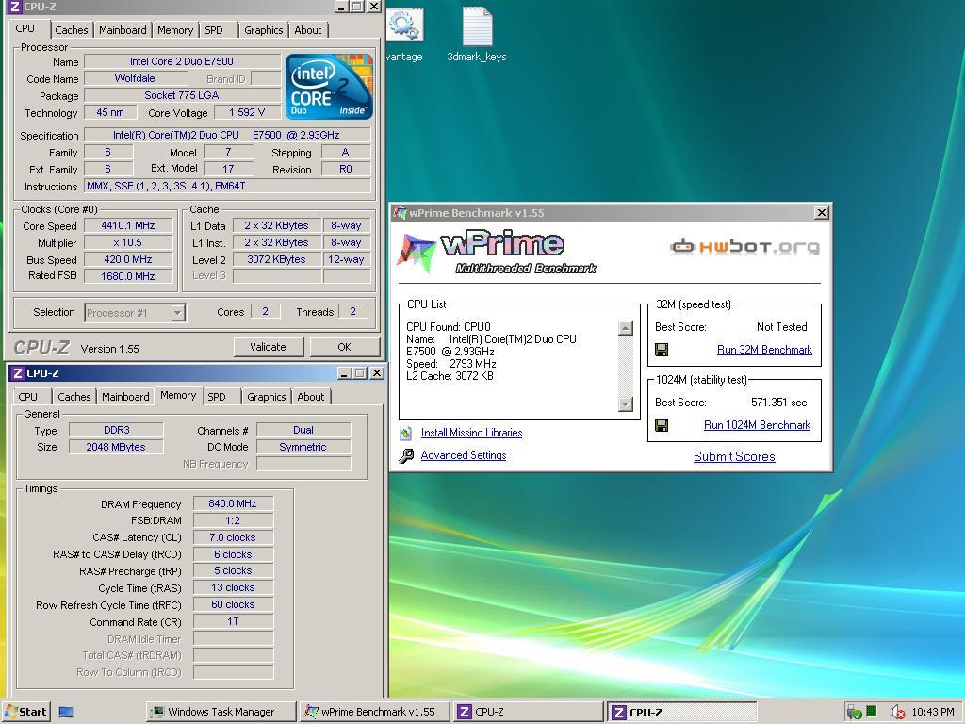Click the Install Missing Libraries icon
The image size is (965, 724).
point(405,434)
